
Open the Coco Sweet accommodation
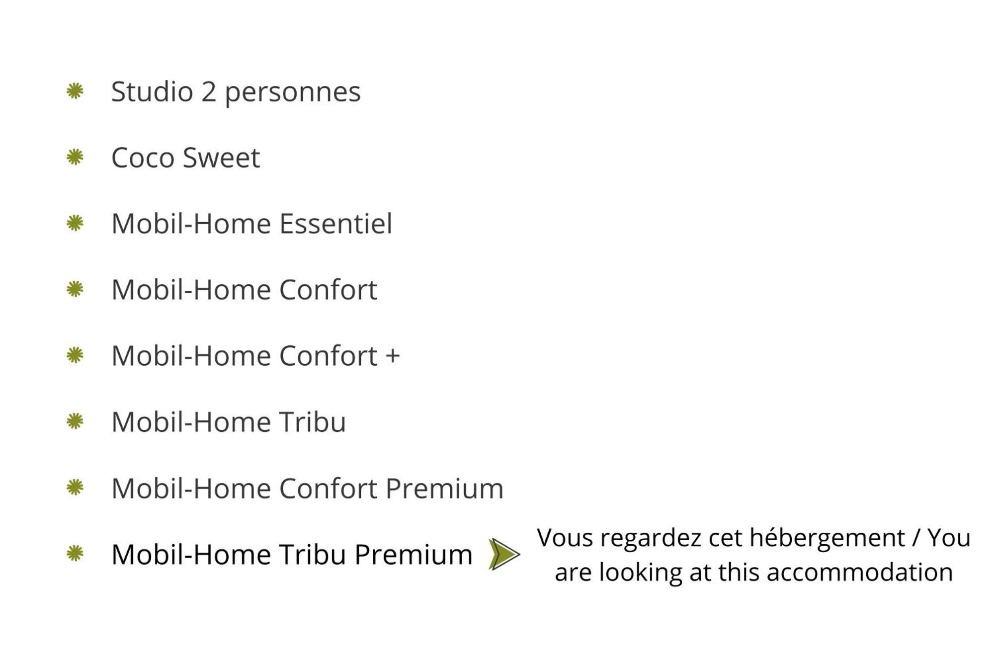(x=185, y=158)
